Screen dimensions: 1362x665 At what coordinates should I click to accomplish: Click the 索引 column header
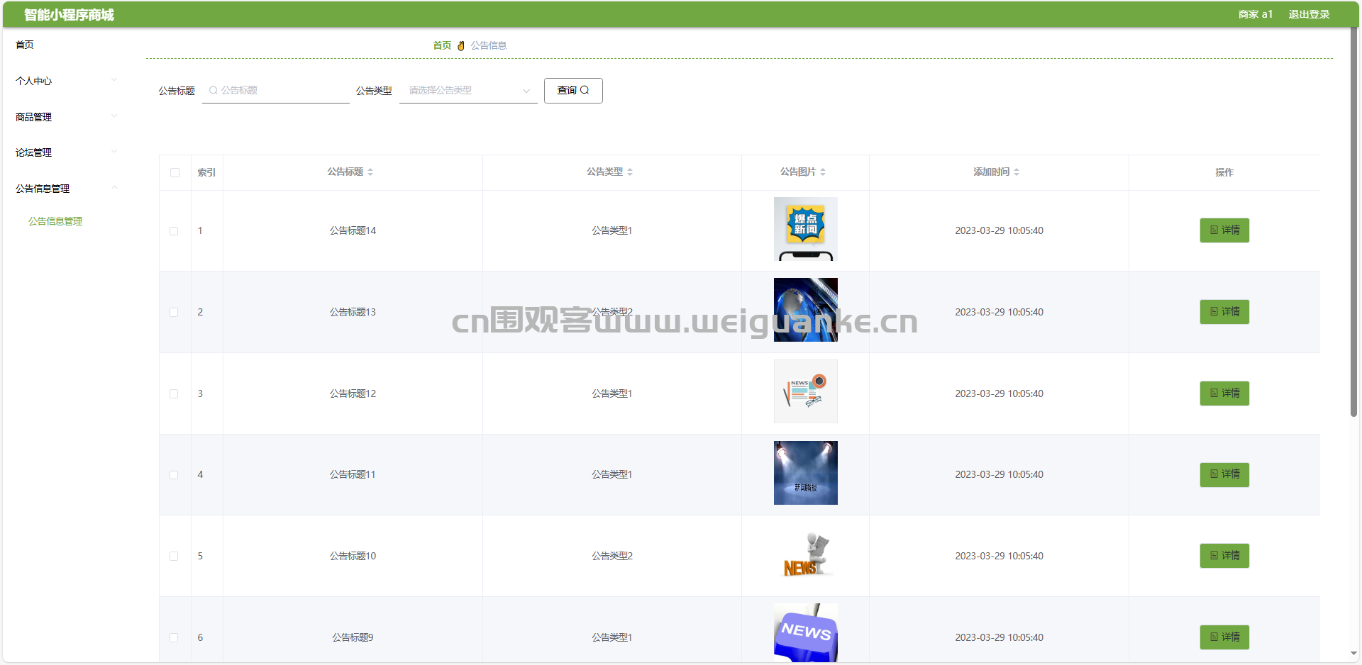click(206, 172)
